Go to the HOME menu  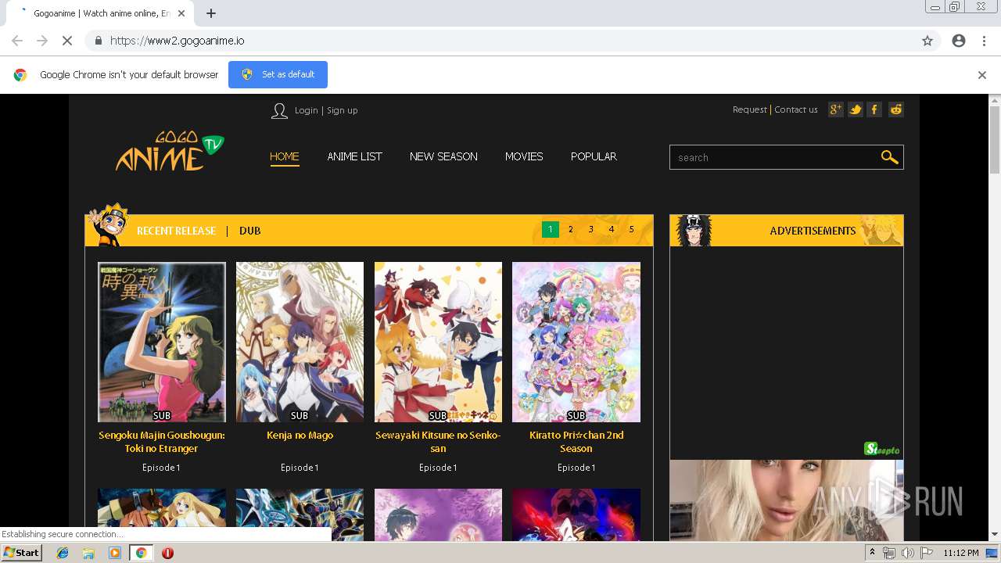(x=285, y=156)
